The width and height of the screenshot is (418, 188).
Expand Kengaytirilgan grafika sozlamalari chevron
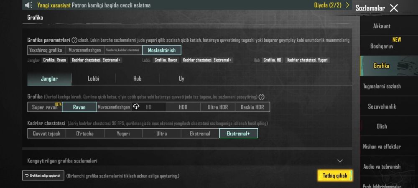pos(340,161)
